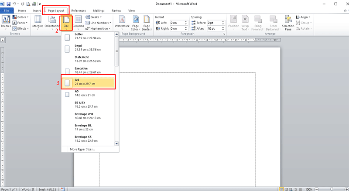The height and width of the screenshot is (191, 349).
Task: Click the Spacing Before input field
Action: pyautogui.click(x=214, y=23)
